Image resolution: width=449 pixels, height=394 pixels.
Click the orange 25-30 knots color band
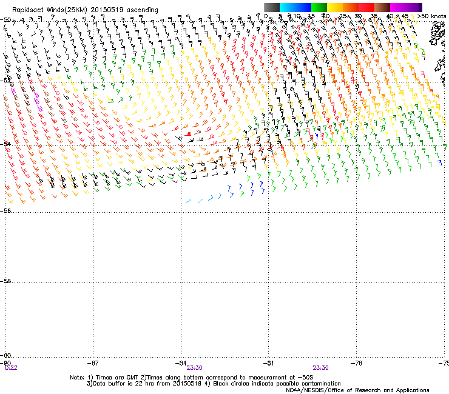click(x=351, y=7)
